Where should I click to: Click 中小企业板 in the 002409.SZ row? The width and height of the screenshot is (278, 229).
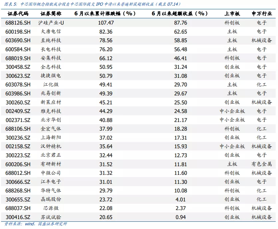click(232, 111)
